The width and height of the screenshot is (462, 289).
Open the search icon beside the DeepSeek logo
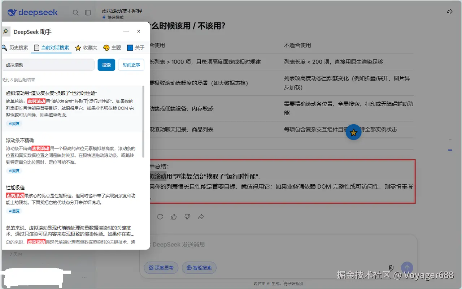pyautogui.click(x=76, y=13)
